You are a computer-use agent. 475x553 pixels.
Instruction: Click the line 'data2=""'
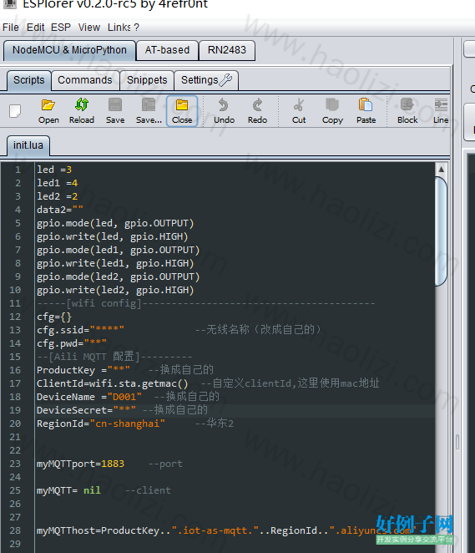pos(60,210)
